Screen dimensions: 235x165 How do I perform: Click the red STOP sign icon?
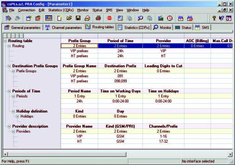(109, 18)
